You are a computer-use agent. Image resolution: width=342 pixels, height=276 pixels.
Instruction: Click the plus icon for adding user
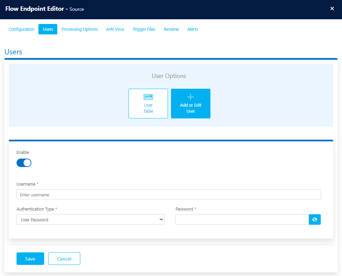pos(191,97)
